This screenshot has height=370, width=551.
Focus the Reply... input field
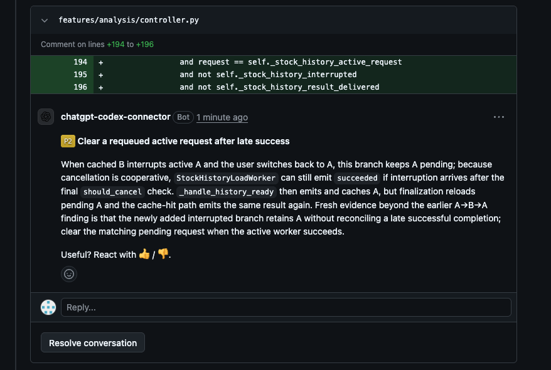point(286,307)
